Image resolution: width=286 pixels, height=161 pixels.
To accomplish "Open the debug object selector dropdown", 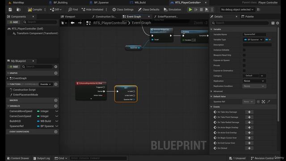I will click(x=237, y=9).
